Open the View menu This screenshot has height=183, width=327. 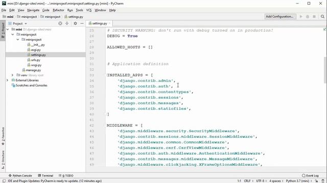[21, 10]
